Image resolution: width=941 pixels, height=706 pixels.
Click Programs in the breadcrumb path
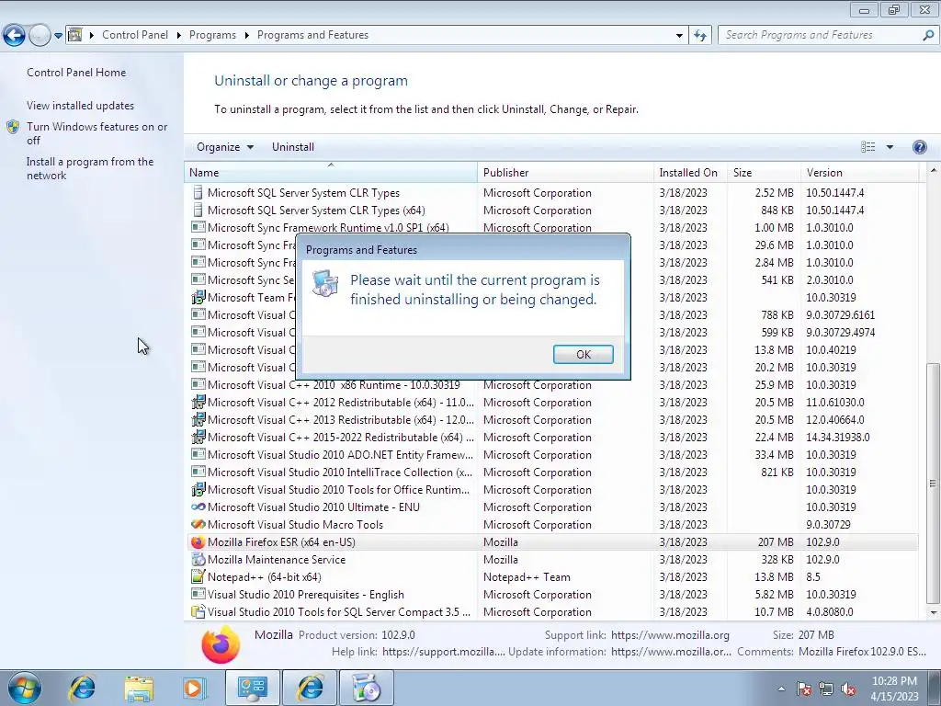[212, 35]
